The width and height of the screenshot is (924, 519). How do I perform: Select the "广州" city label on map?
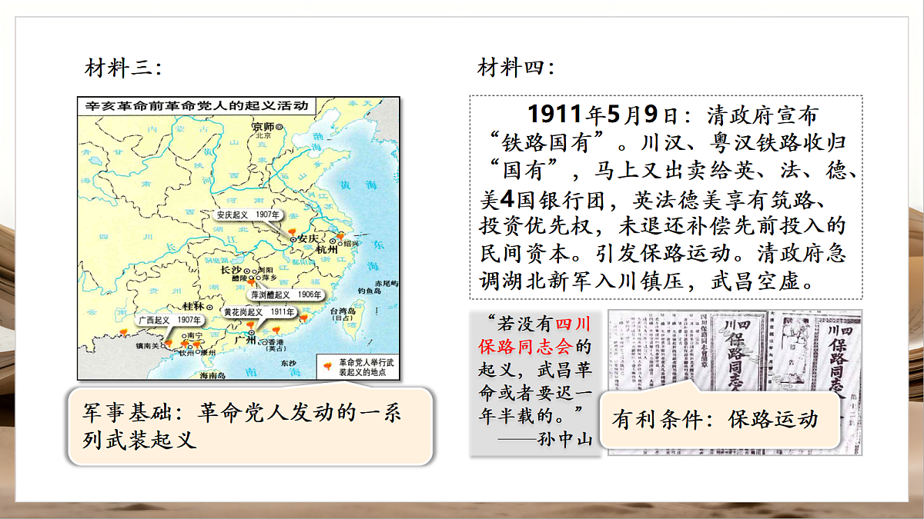[x=246, y=341]
